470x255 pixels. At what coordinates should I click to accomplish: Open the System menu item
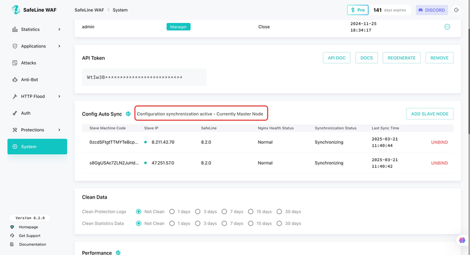pyautogui.click(x=37, y=147)
